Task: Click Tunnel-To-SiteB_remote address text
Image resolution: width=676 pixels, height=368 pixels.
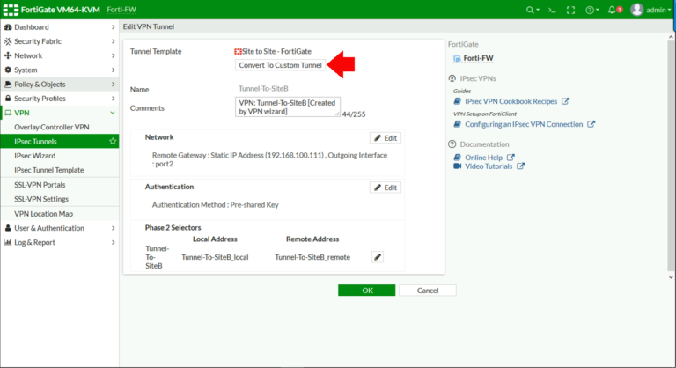Action: pyautogui.click(x=312, y=257)
